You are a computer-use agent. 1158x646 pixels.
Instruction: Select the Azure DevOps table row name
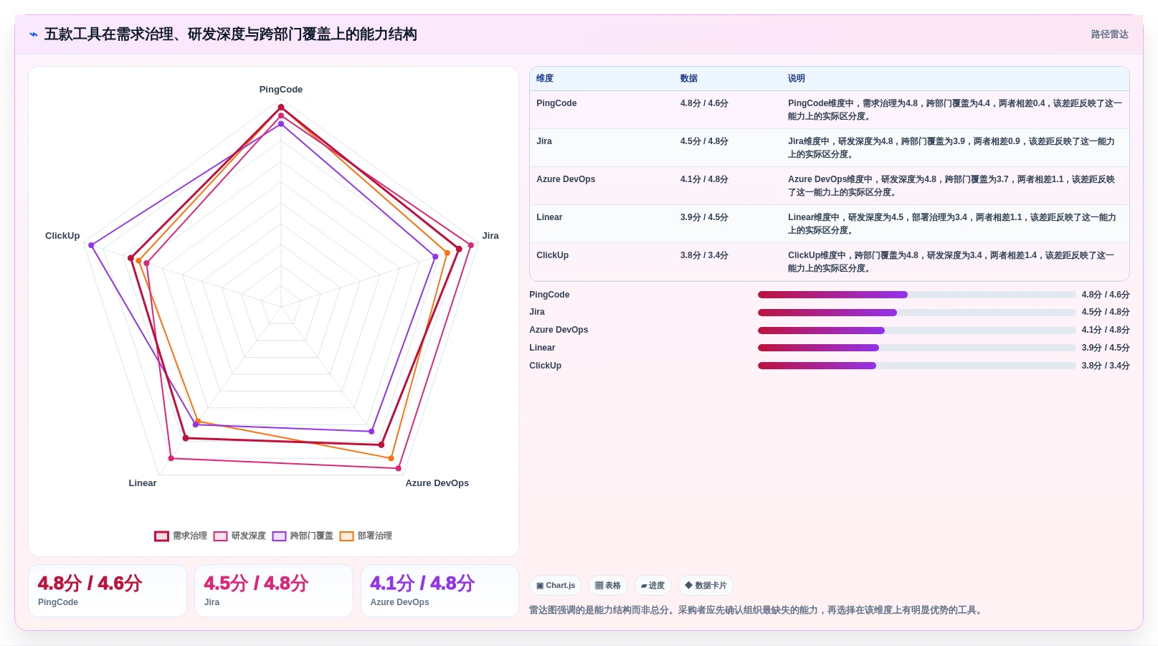[566, 179]
